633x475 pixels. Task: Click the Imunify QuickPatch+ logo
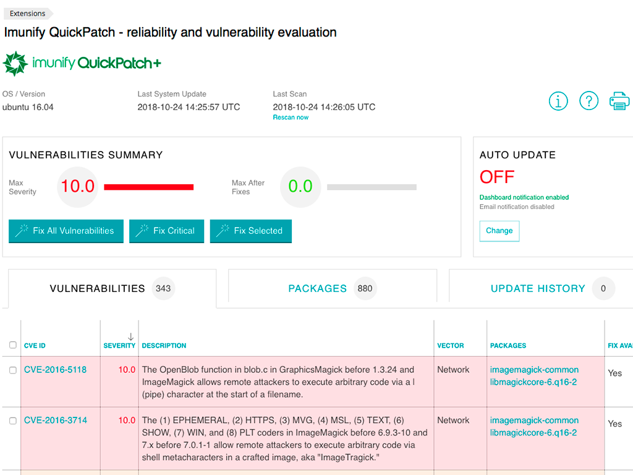pos(82,64)
